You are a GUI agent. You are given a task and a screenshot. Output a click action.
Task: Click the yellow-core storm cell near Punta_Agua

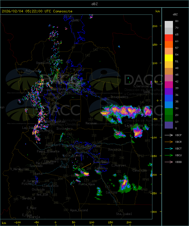coord(86,174)
